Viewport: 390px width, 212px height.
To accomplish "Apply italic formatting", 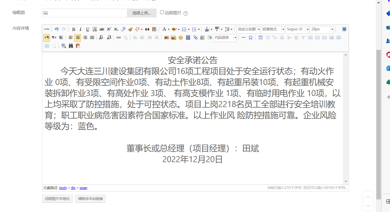I will coord(81,29).
